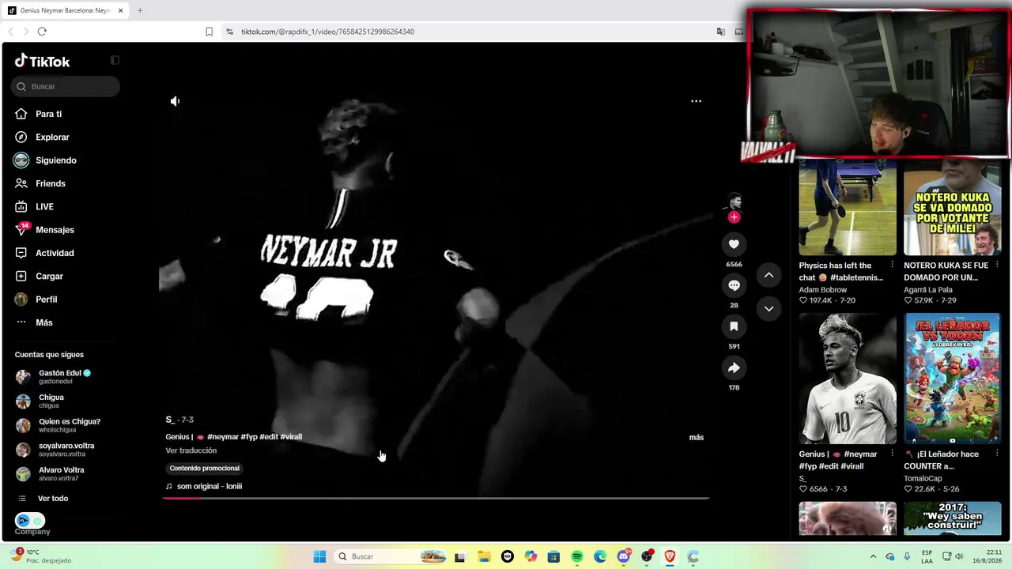Go to the next video with down arrow
The width and height of the screenshot is (1012, 569).
[x=768, y=308]
